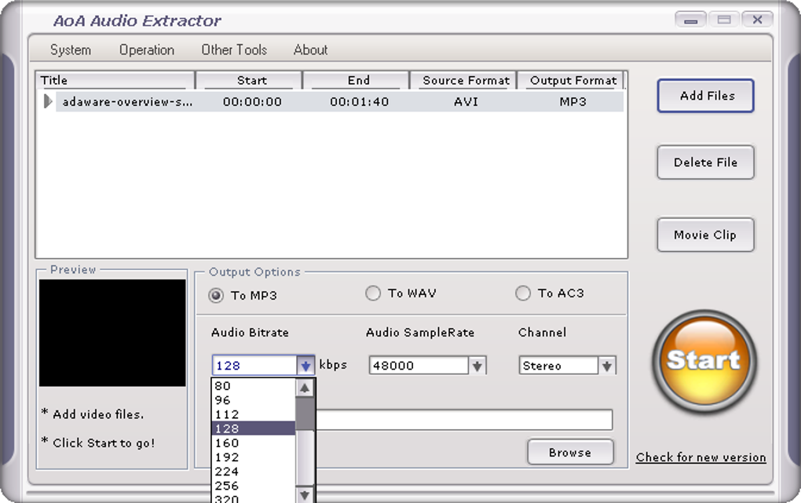Click the bitrate list scrollbar thumb
Screen dimensions: 801x503
pos(305,414)
